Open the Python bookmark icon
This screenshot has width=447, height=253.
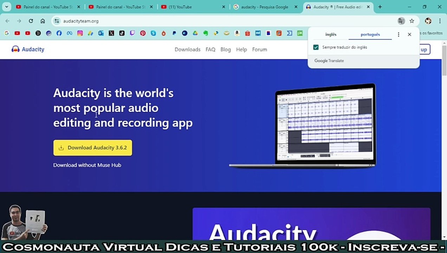point(216,33)
